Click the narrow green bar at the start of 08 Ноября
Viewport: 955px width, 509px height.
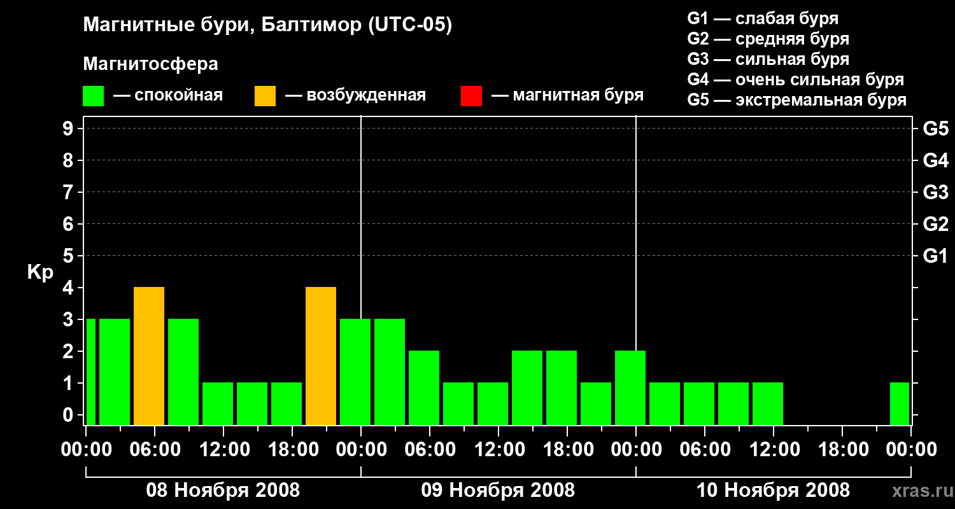pyautogui.click(x=91, y=372)
